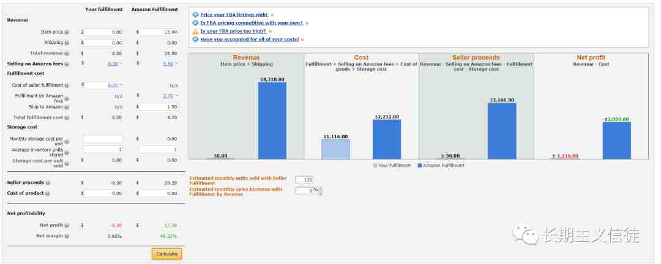Click the 26.39 Amazon seller proceeds value
Viewport: 661px width, 264px height.
tap(171, 183)
